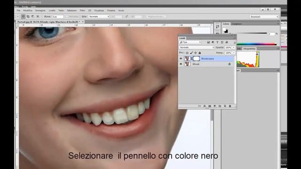
Task: Open the Selezione menu
Action: (x=71, y=10)
